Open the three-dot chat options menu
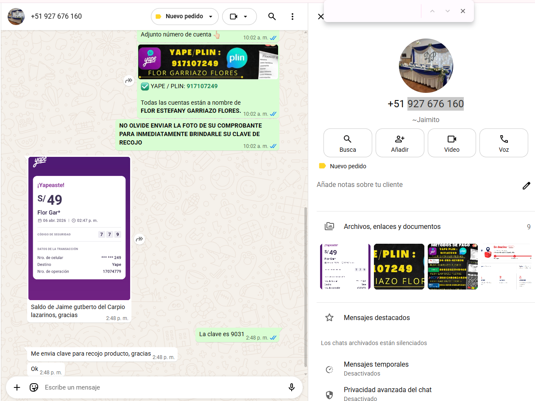 coord(293,17)
